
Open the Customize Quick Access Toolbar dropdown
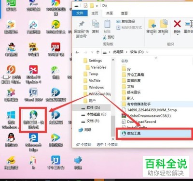pyautogui.click(x=97, y=6)
